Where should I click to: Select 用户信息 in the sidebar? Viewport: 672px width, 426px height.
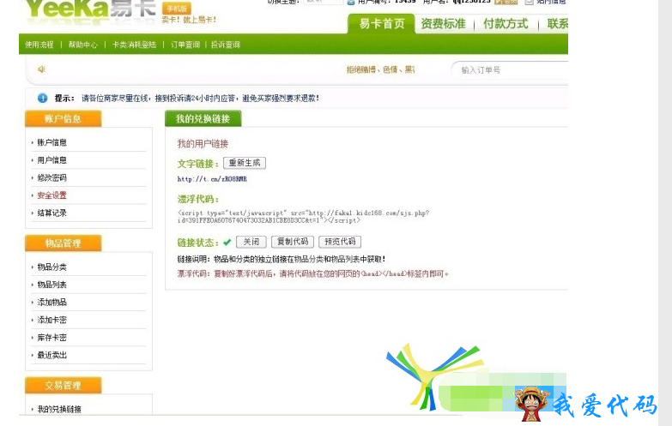51,160
